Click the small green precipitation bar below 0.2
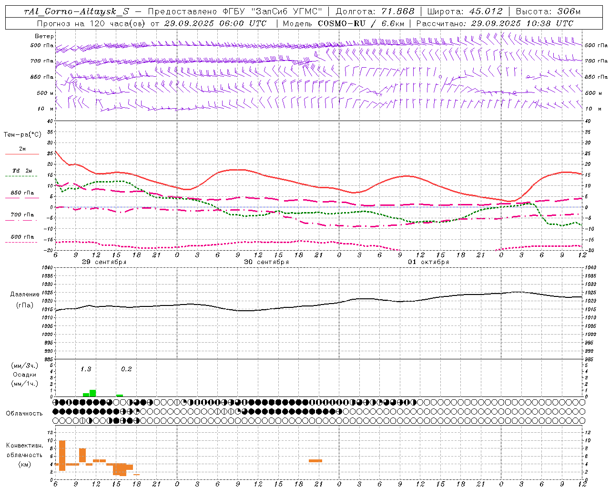The height and width of the screenshot is (488, 610). tap(120, 396)
